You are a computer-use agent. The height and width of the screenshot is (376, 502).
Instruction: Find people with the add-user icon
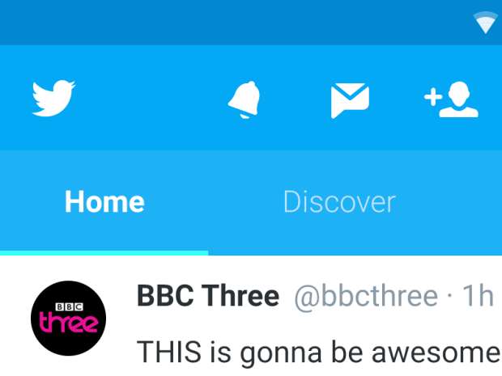(451, 99)
